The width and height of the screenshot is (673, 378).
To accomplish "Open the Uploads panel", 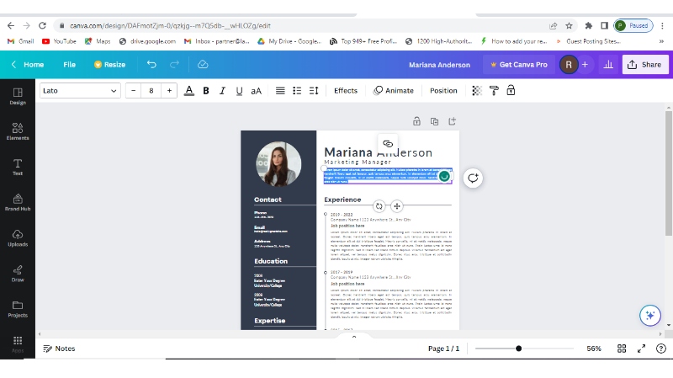I will pyautogui.click(x=17, y=238).
